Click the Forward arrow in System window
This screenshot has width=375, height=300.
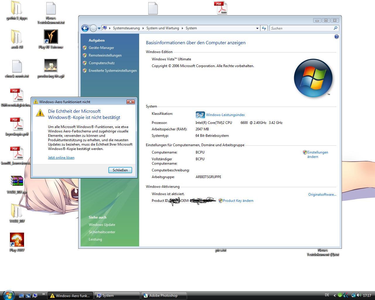tap(93, 28)
